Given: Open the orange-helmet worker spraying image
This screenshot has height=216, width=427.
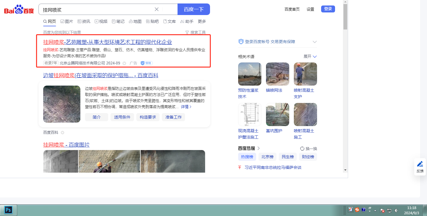Looking at the screenshot, I should [109, 161].
